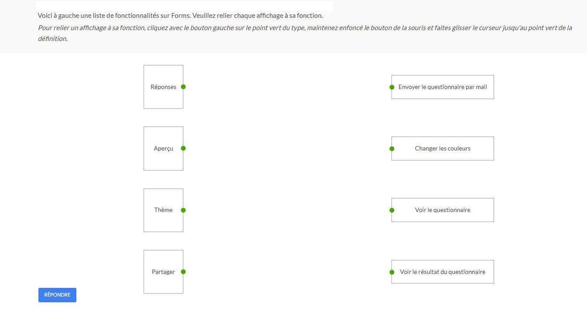Select the Aperçu box
This screenshot has height=311, width=587.
pyautogui.click(x=163, y=148)
